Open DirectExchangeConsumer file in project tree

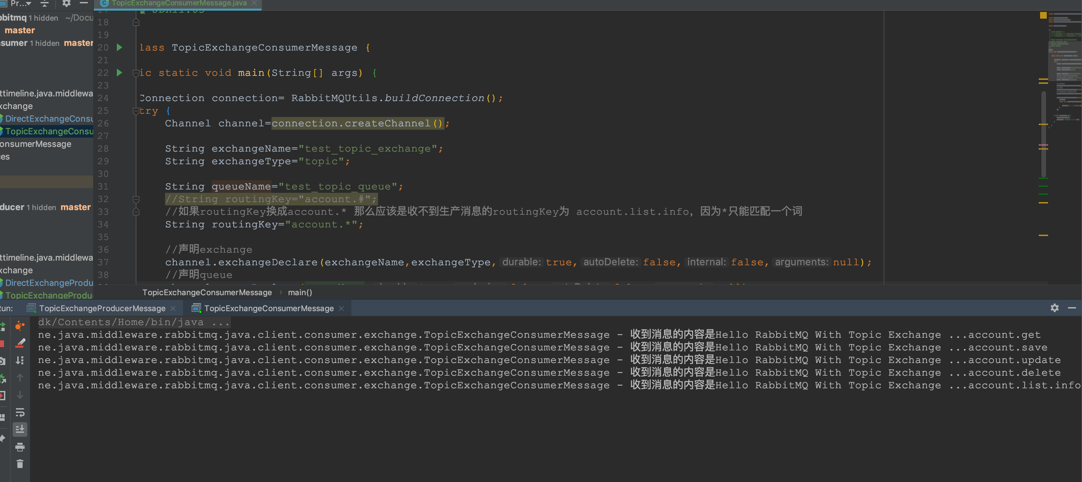coord(49,119)
